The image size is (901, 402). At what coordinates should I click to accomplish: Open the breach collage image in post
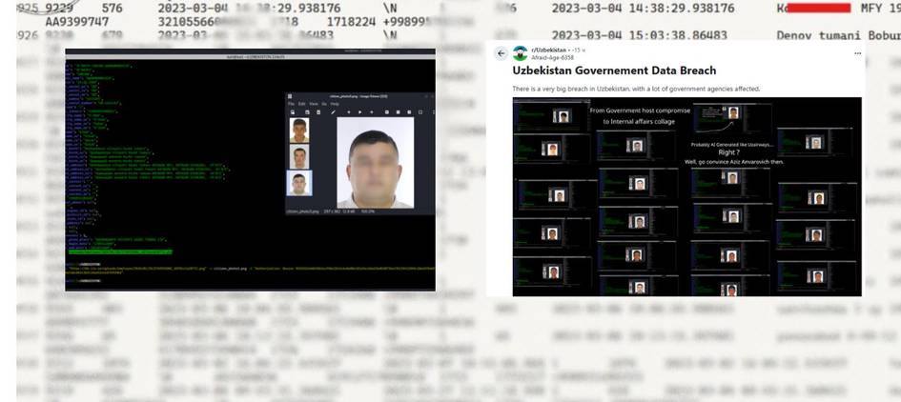[x=686, y=195]
